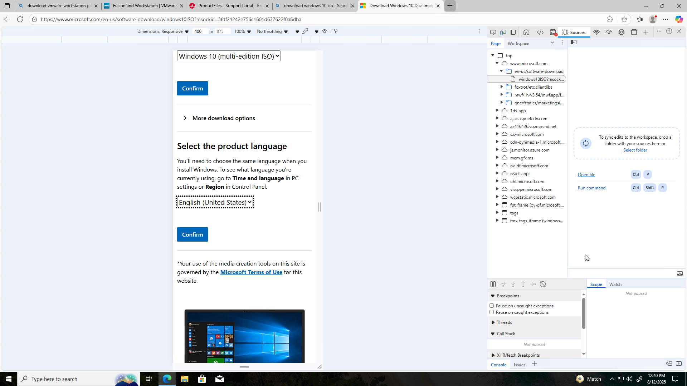687x386 pixels.
Task: Collapse the Breakpoints section
Action: [493, 296]
